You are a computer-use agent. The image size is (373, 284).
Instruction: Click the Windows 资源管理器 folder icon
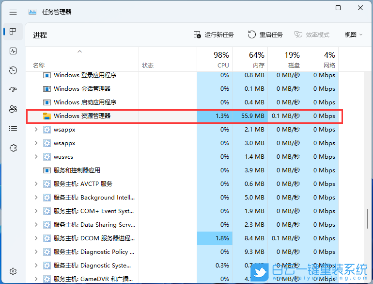tap(47, 116)
